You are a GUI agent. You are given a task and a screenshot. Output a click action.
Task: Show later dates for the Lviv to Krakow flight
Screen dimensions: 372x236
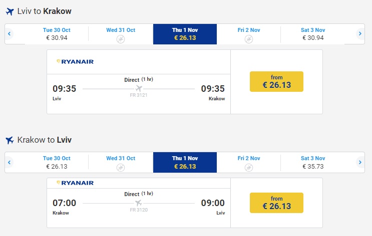click(x=359, y=34)
